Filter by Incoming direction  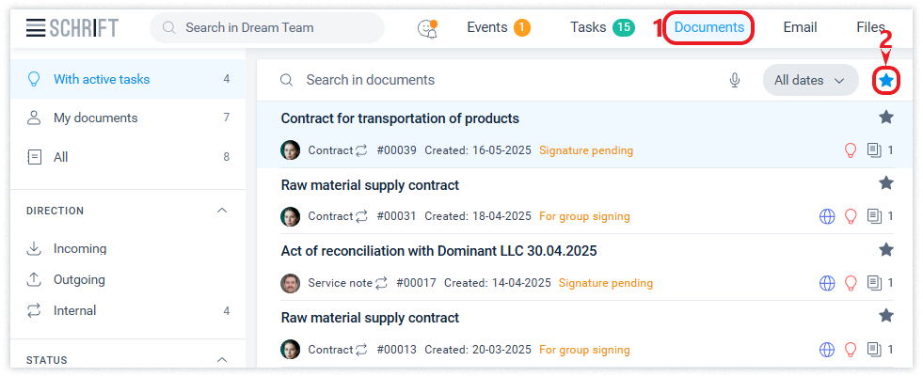[80, 249]
